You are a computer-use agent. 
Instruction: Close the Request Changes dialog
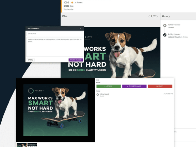tap(81, 28)
